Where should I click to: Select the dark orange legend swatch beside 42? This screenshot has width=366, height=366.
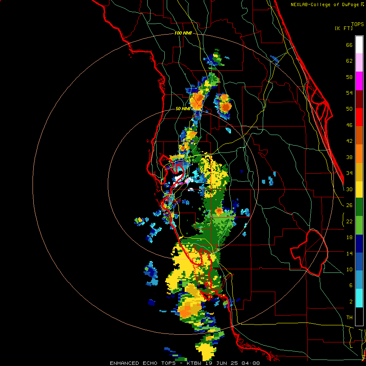(x=359, y=135)
